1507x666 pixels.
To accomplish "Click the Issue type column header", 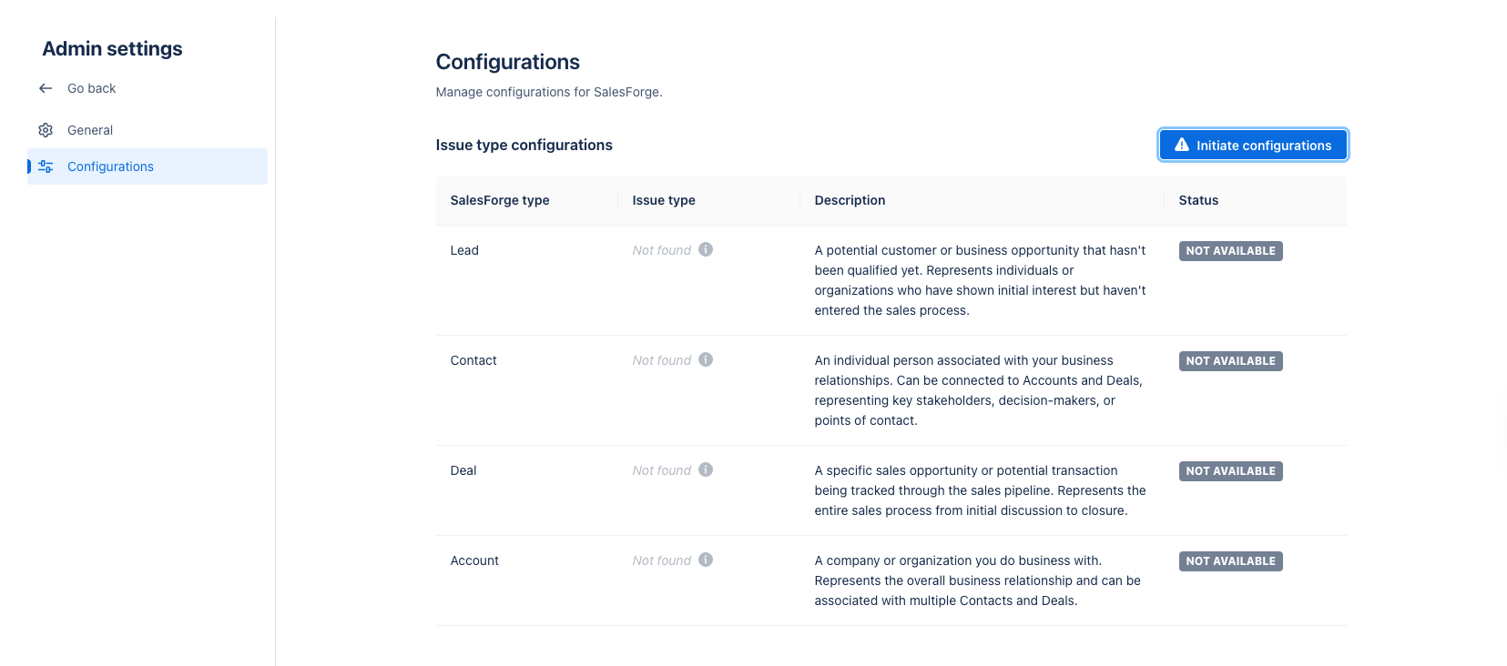I will tap(664, 200).
